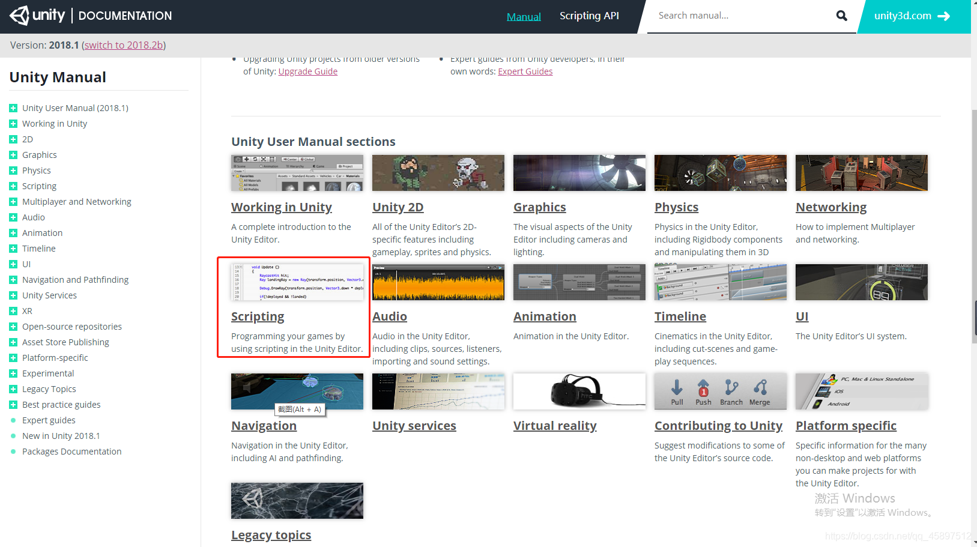Viewport: 977px width, 547px height.
Task: Click the Audio waveform thumbnail
Action: (x=438, y=282)
